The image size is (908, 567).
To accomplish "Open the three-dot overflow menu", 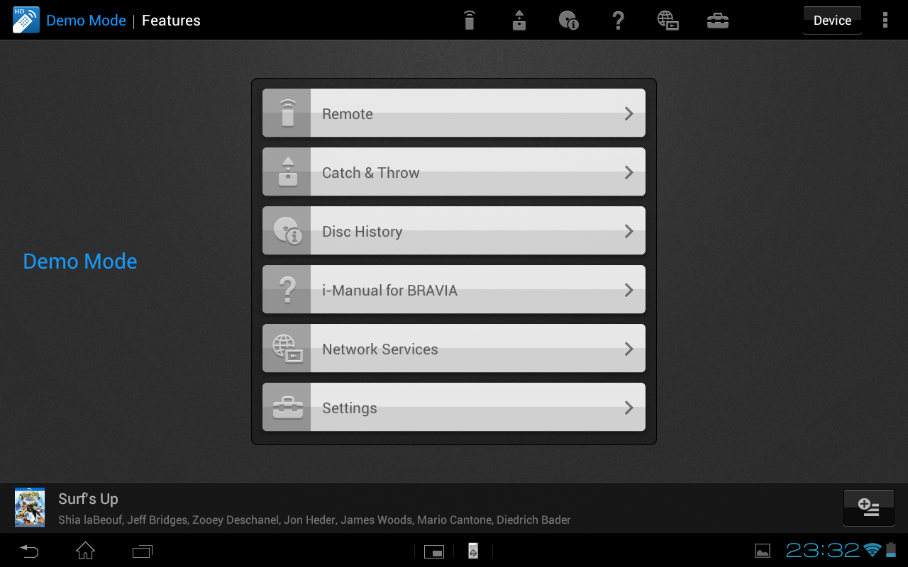I will tap(885, 20).
